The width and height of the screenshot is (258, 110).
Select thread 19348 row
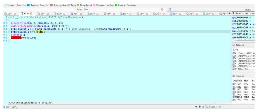pyautogui.click(x=244, y=87)
